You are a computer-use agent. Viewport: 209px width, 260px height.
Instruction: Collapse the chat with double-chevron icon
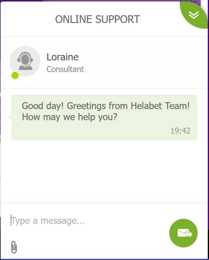pyautogui.click(x=194, y=15)
